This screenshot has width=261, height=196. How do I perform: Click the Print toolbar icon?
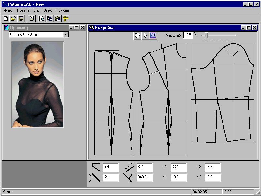coord(31,19)
